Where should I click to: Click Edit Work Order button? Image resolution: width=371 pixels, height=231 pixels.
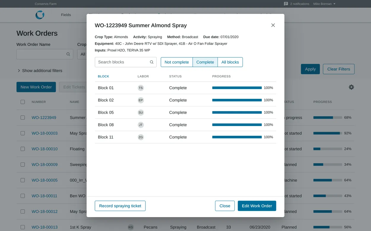[x=257, y=206]
